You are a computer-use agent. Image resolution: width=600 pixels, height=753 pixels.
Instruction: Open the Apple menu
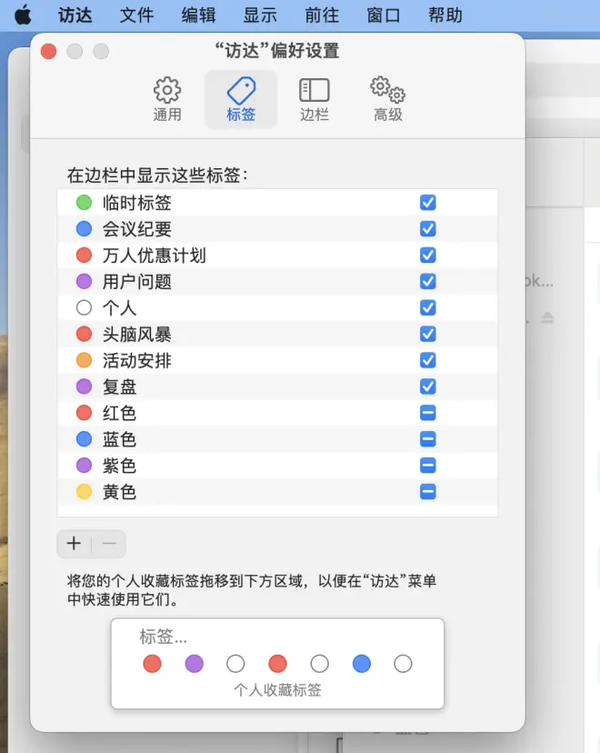[x=23, y=15]
